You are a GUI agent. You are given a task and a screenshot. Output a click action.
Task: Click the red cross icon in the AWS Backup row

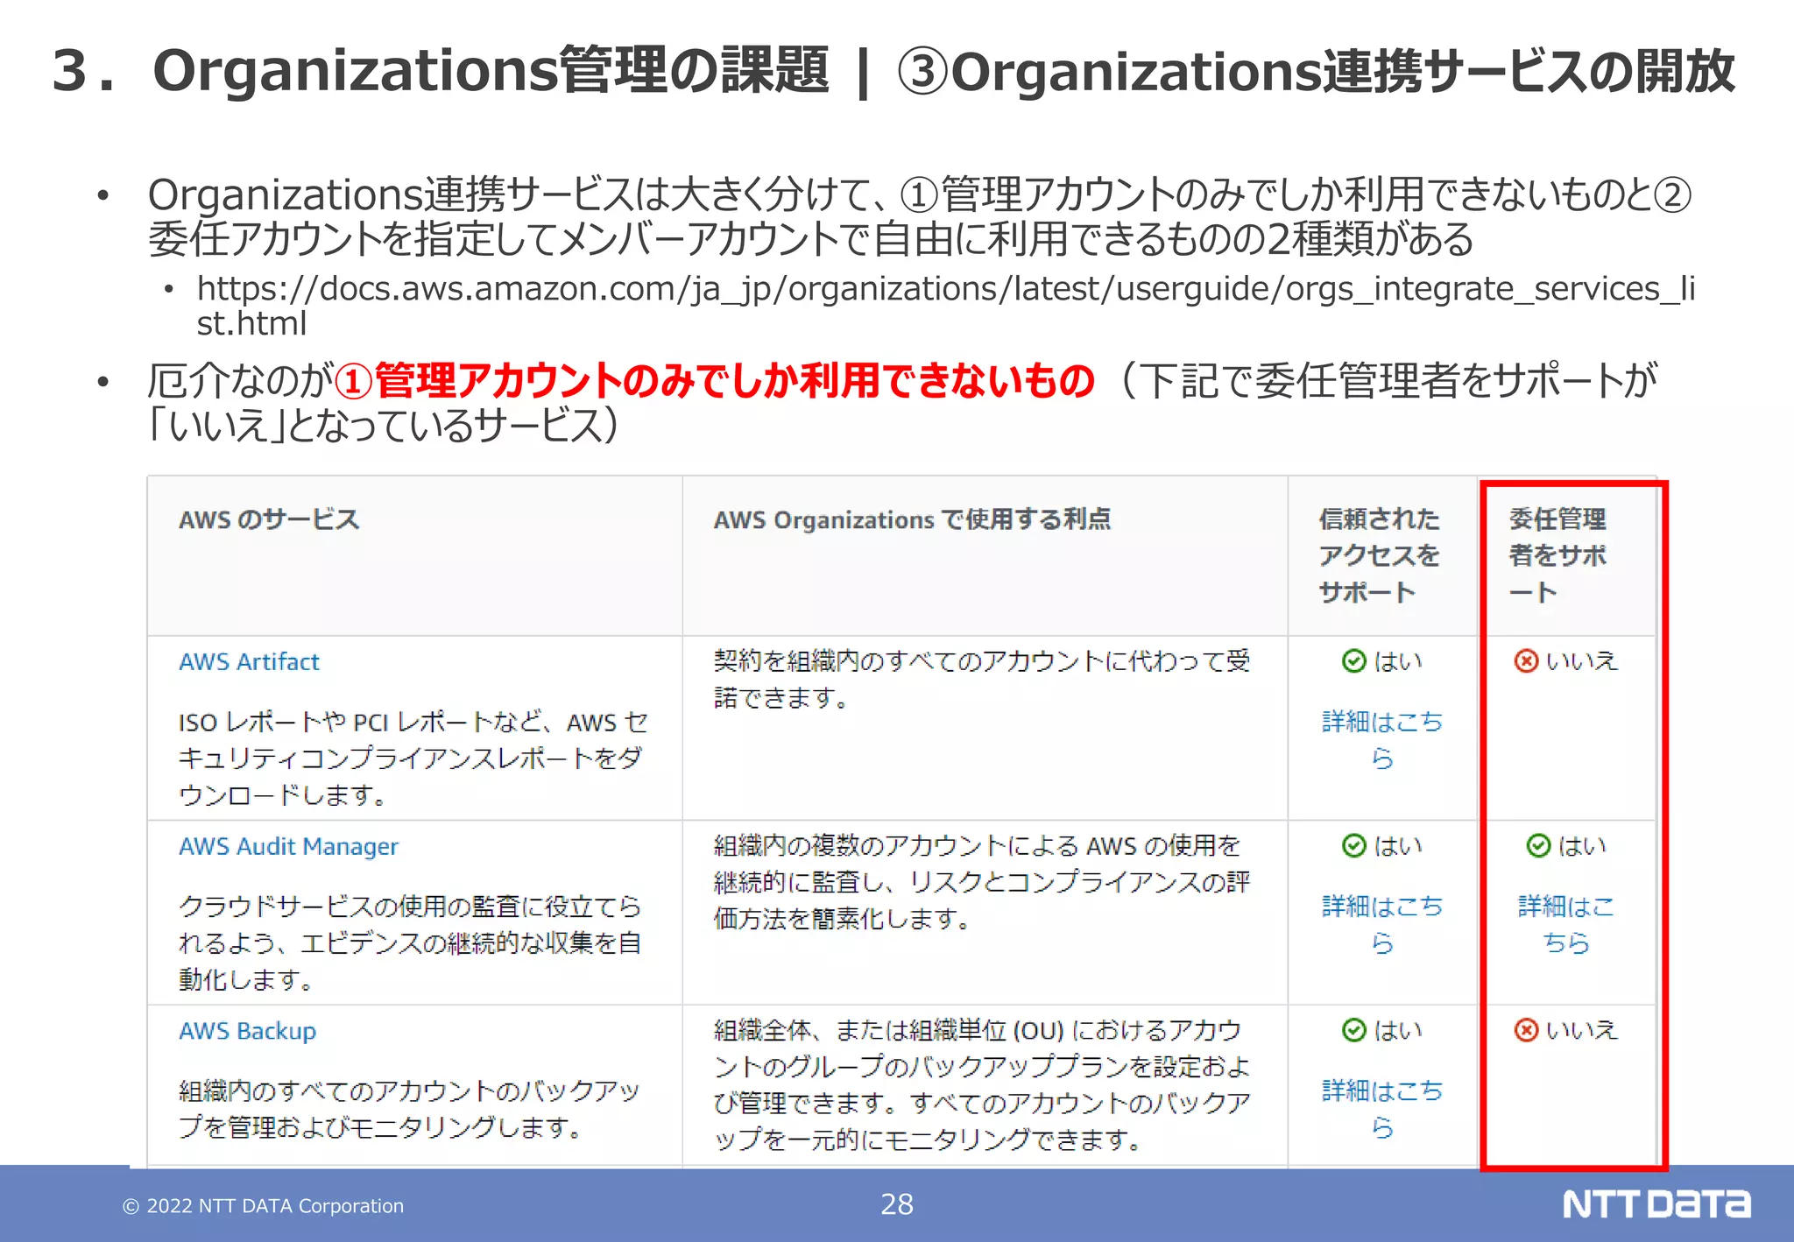tap(1526, 1031)
